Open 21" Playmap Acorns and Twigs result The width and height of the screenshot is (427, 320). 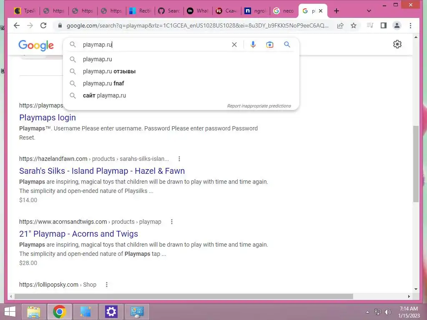pos(78,234)
